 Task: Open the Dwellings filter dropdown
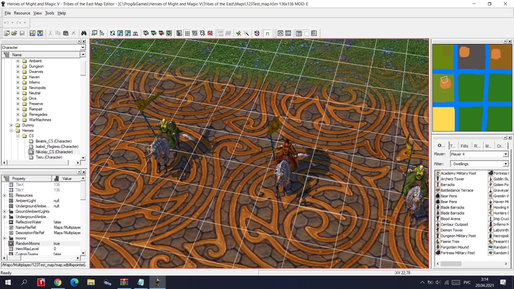[x=505, y=164]
